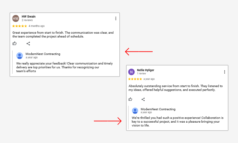Share HW Swain's review

tap(28, 44)
